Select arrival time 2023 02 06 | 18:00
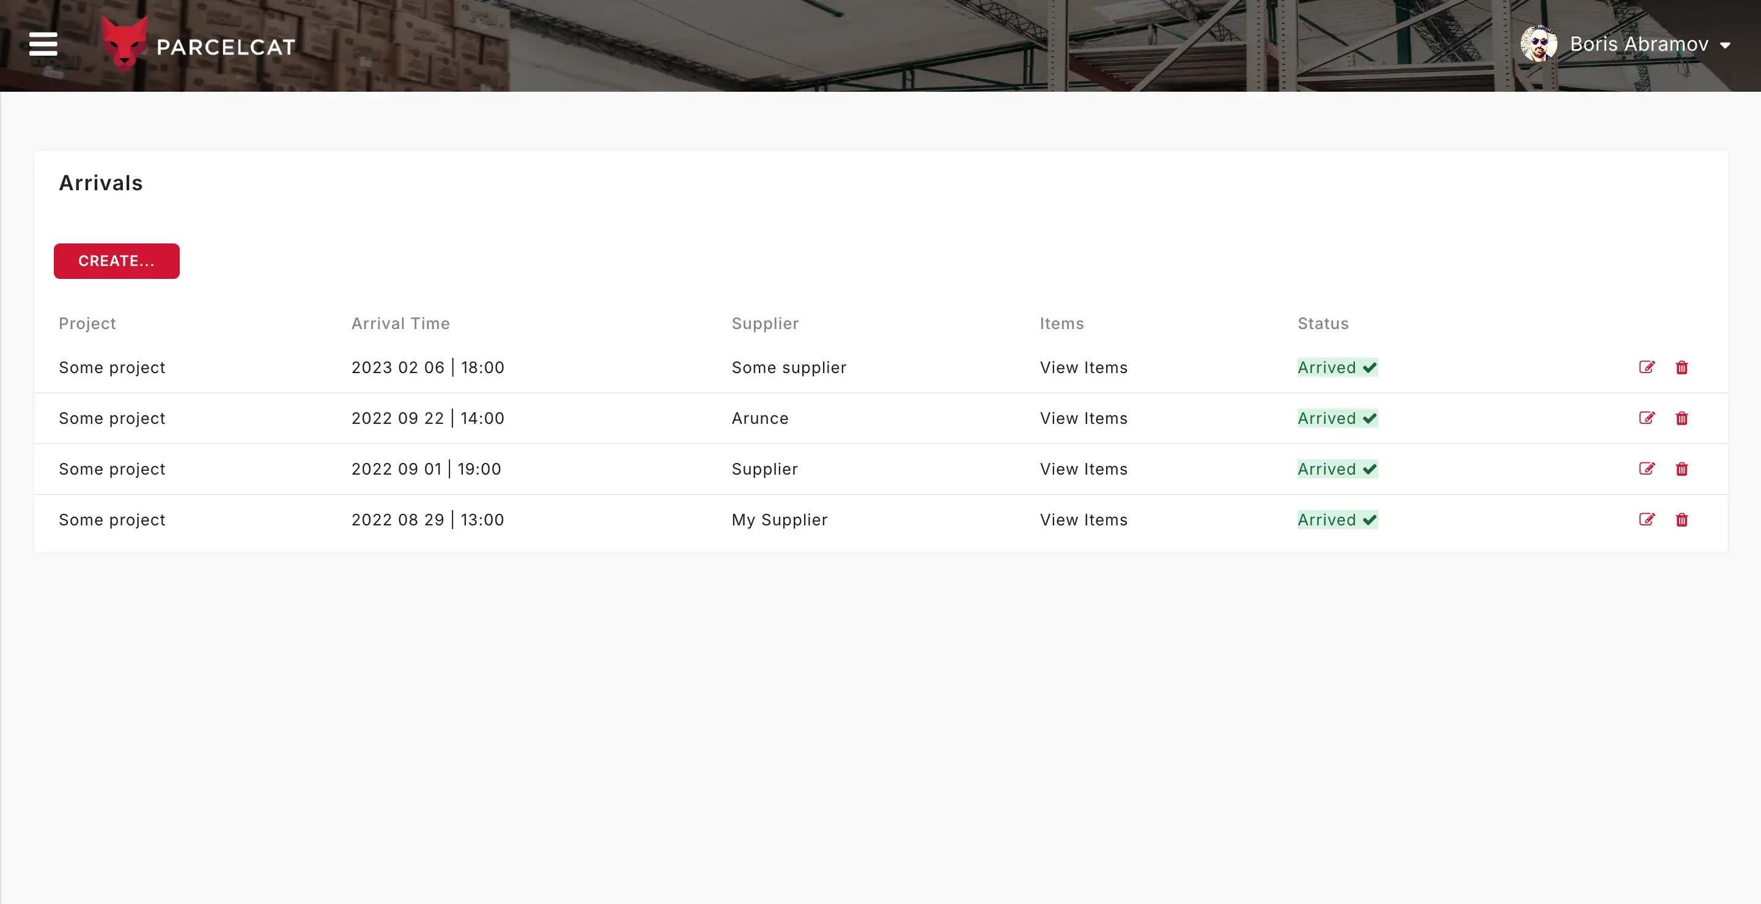Image resolution: width=1761 pixels, height=904 pixels. (428, 368)
